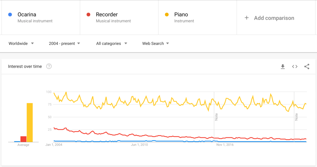Download the Interest over time data
Image resolution: width=317 pixels, height=167 pixels.
283,66
